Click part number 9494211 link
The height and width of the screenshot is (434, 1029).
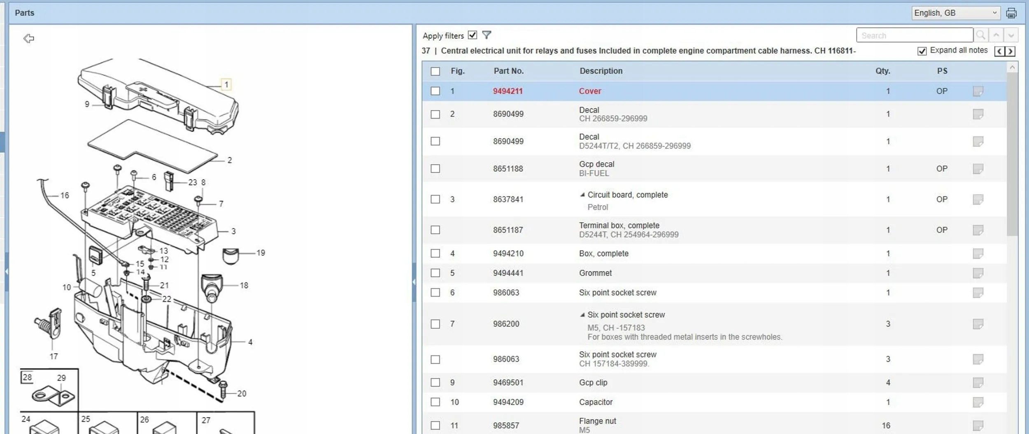coord(508,91)
